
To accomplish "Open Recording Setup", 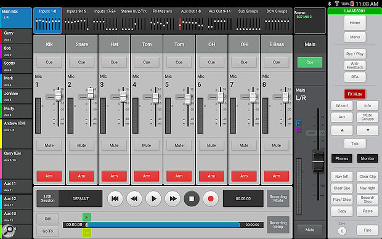I will (x=278, y=225).
